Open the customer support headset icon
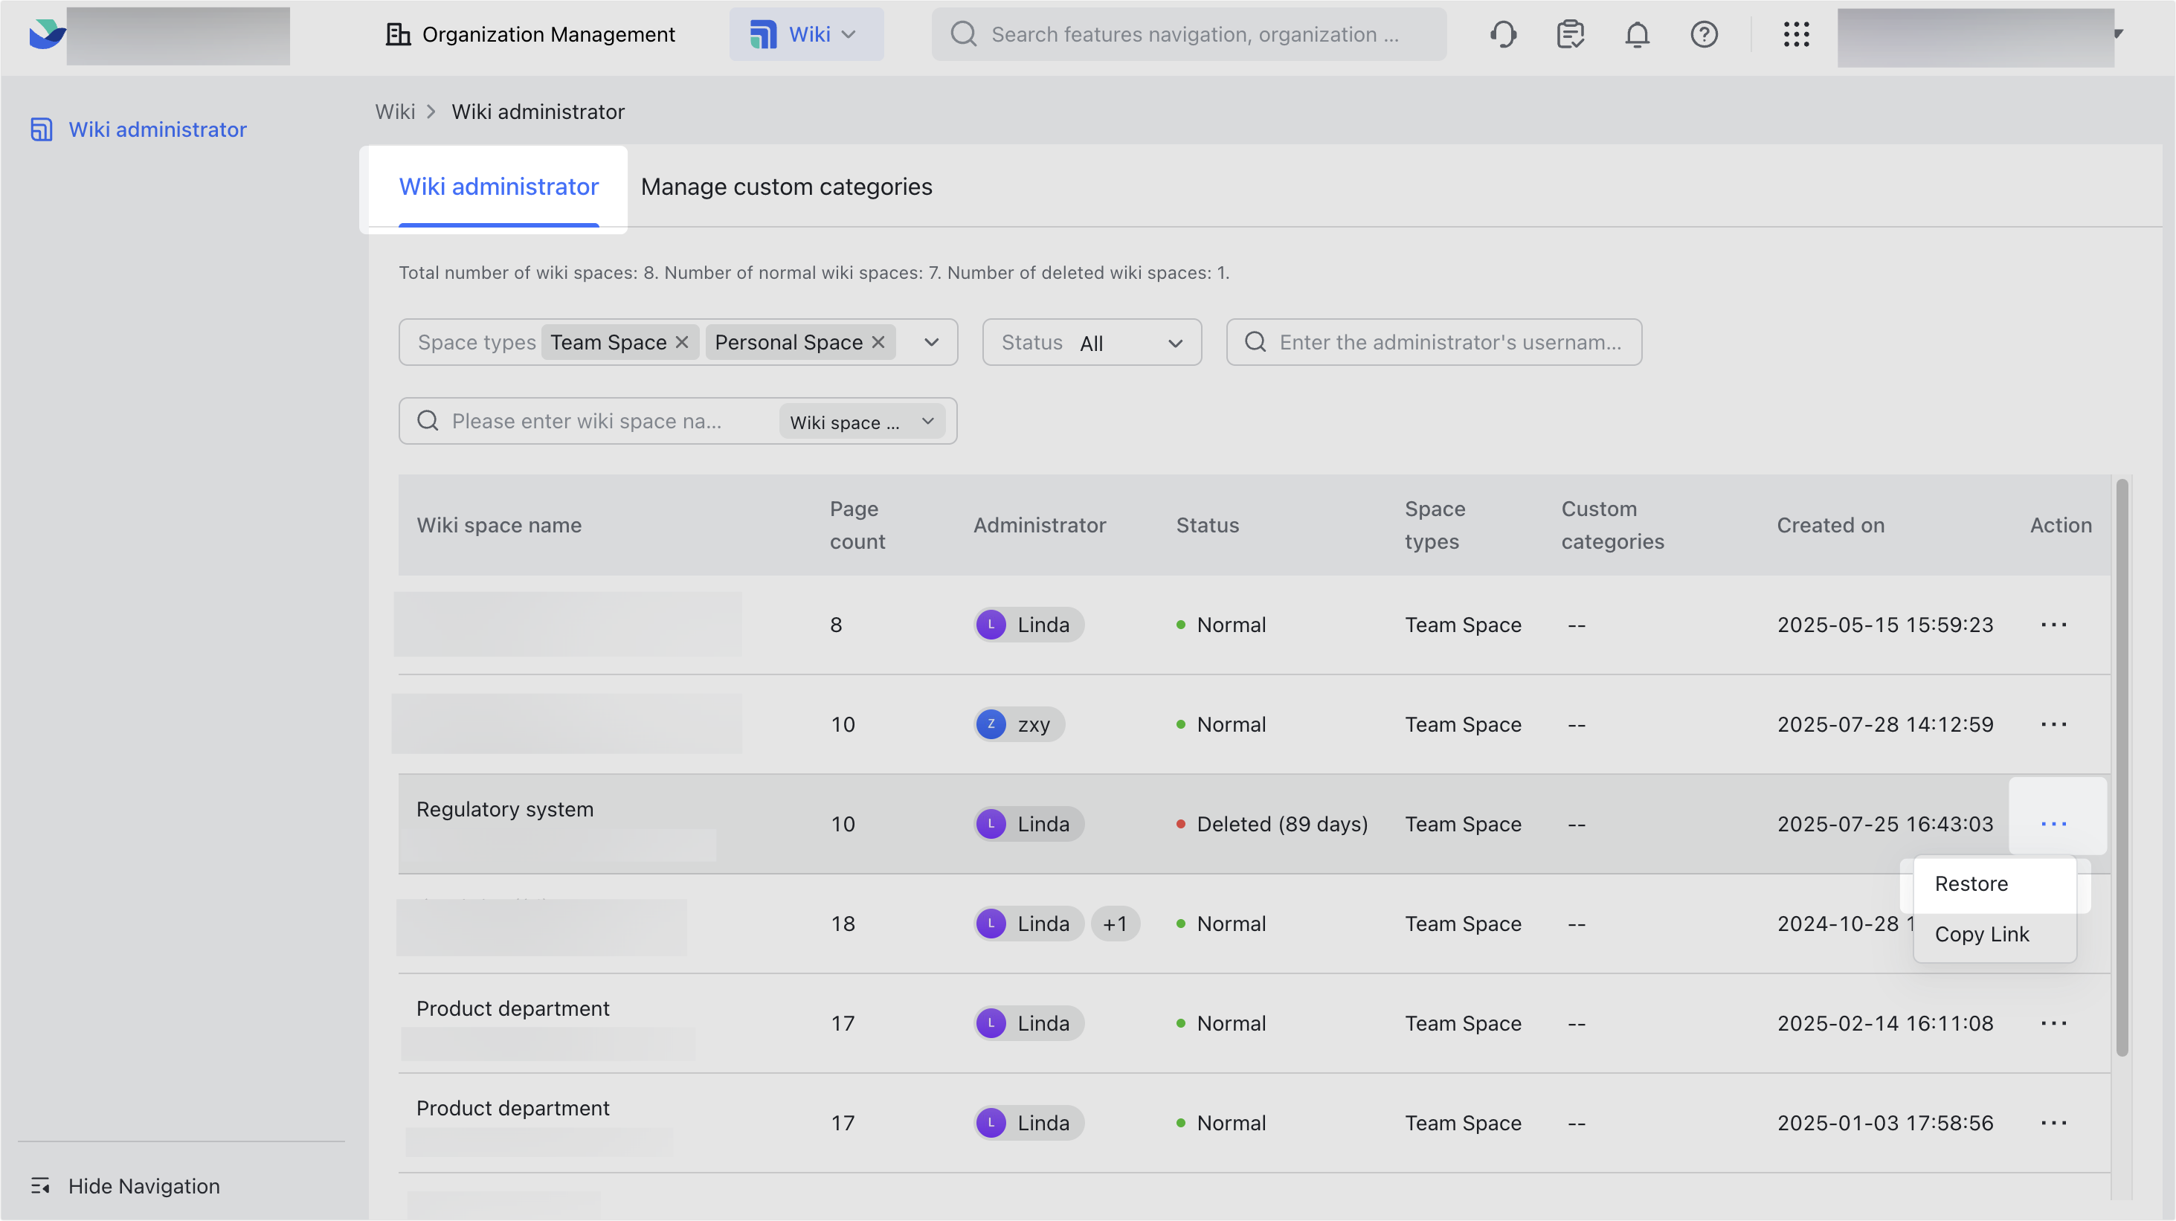The image size is (2176, 1221). click(x=1503, y=35)
